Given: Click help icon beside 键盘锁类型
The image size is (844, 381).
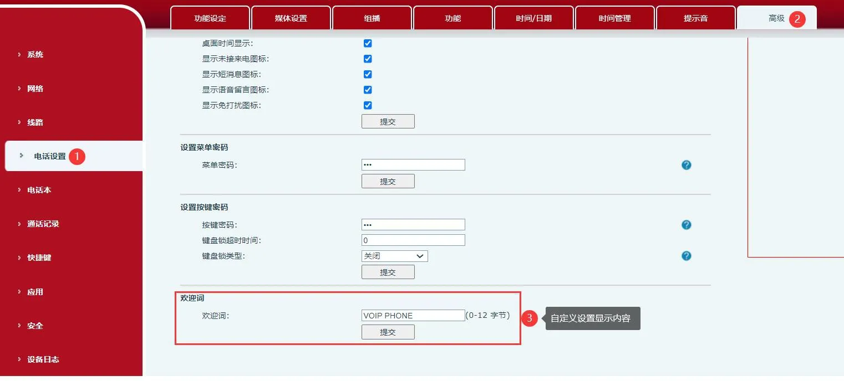Looking at the screenshot, I should (686, 256).
